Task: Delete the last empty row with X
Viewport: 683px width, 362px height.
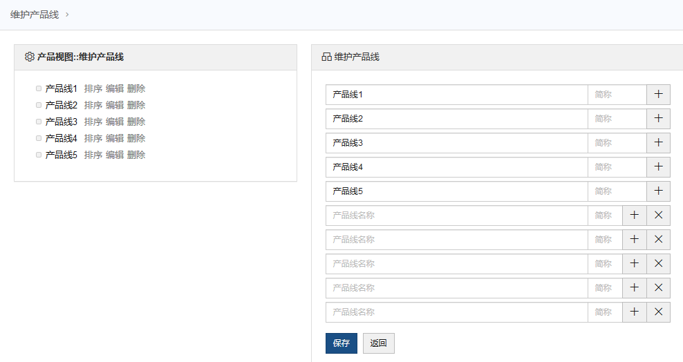Action: (x=658, y=312)
